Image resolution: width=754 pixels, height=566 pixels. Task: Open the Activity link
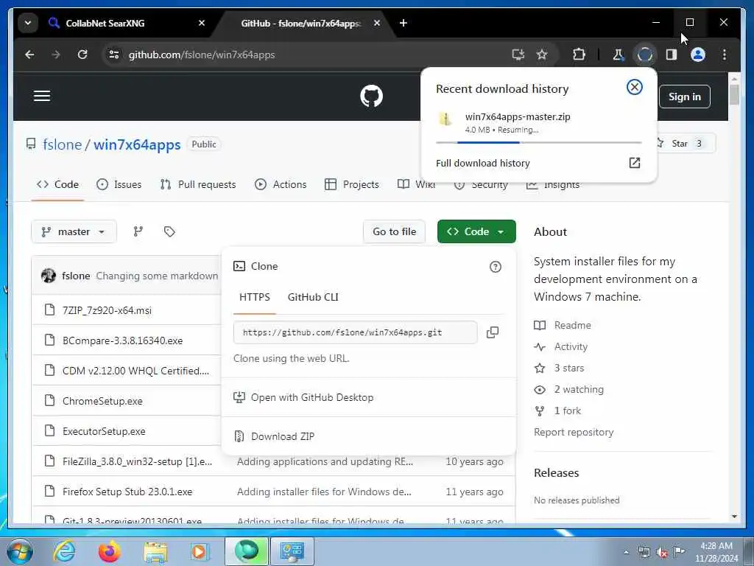tap(560, 346)
